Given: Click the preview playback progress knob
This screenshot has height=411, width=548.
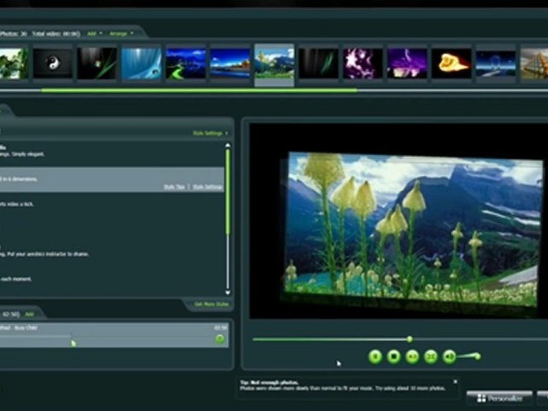Looking at the screenshot, I should (410, 339).
